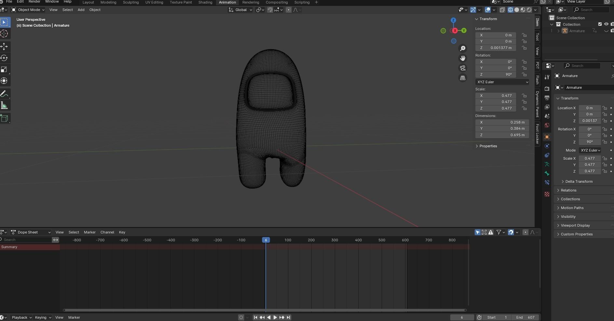Screen dimensions: 614x321
Task: Open the Tool properties tab with wrench icon
Action: 547,77
